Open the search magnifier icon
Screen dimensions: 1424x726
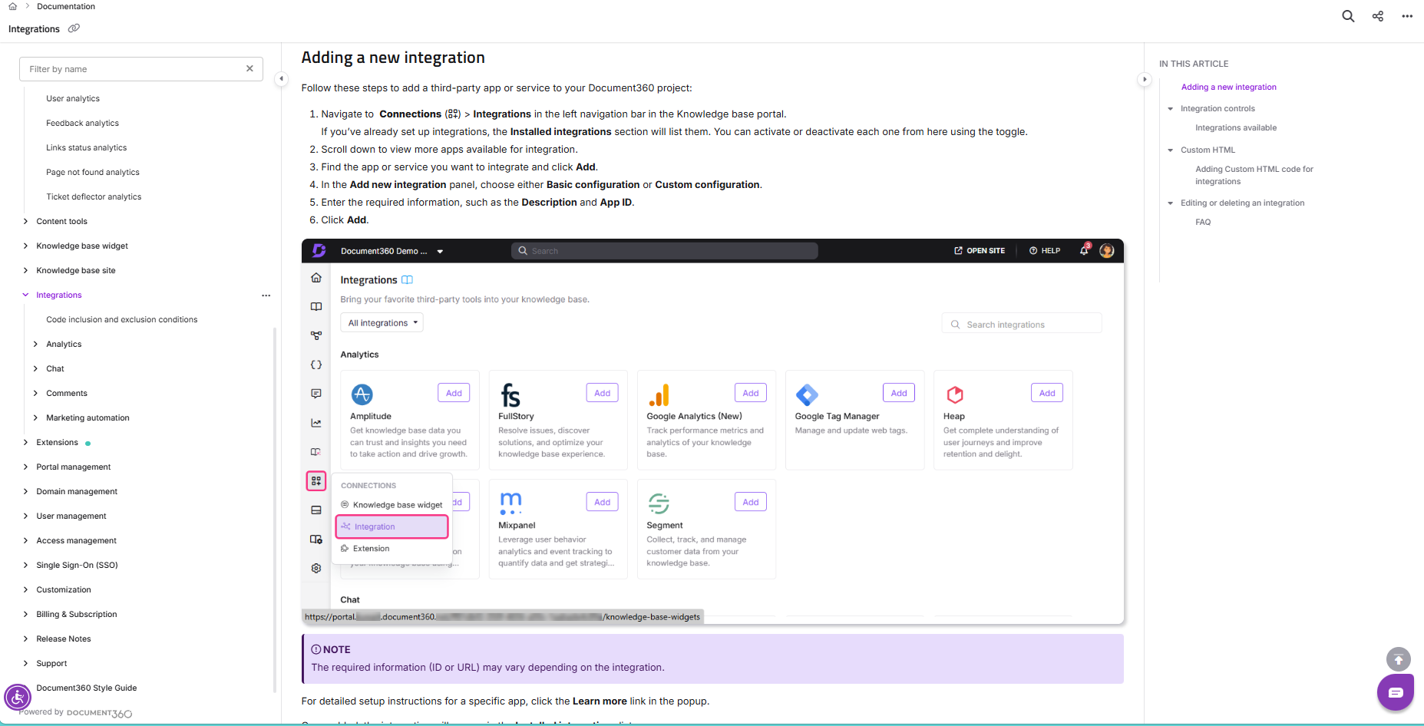(x=1348, y=16)
